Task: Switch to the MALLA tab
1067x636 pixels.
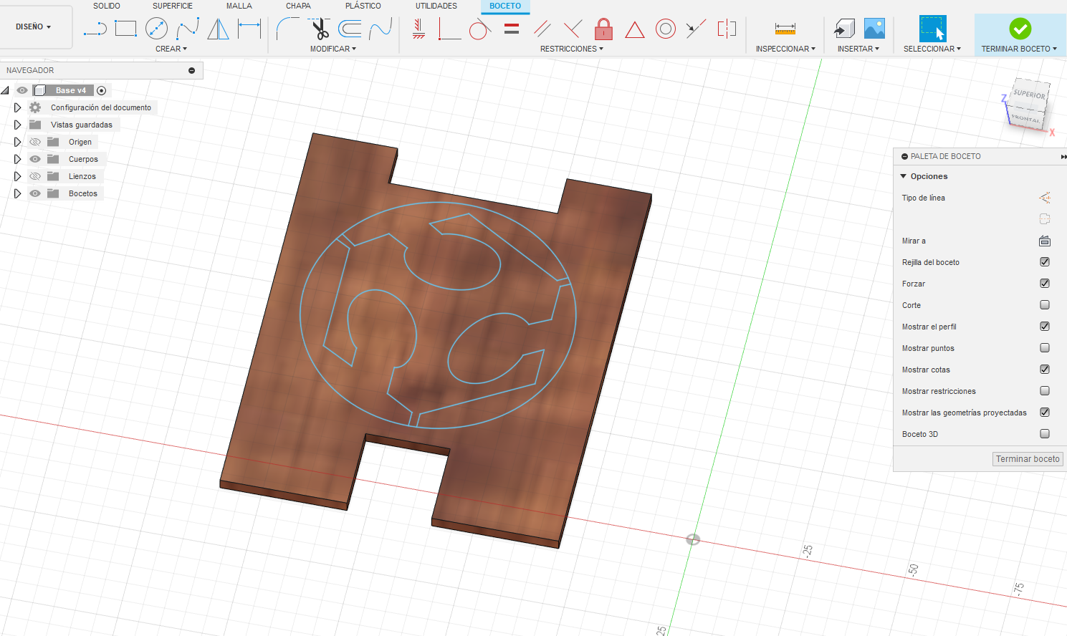Action: tap(239, 6)
